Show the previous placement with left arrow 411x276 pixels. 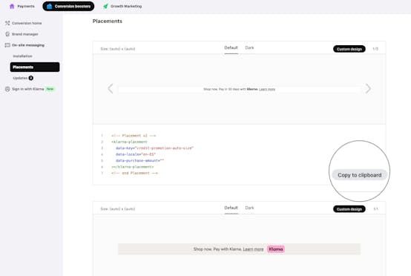[x=111, y=88]
